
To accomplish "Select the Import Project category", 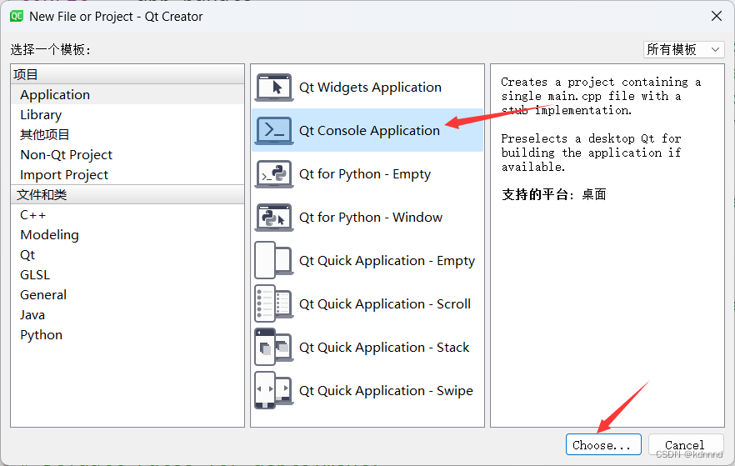I will click(127, 175).
